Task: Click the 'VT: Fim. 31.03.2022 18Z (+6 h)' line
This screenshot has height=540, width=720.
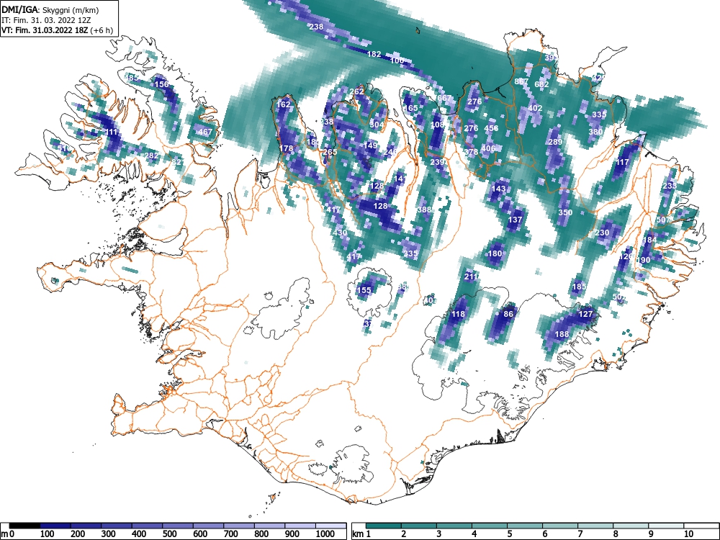Action: pyautogui.click(x=57, y=30)
